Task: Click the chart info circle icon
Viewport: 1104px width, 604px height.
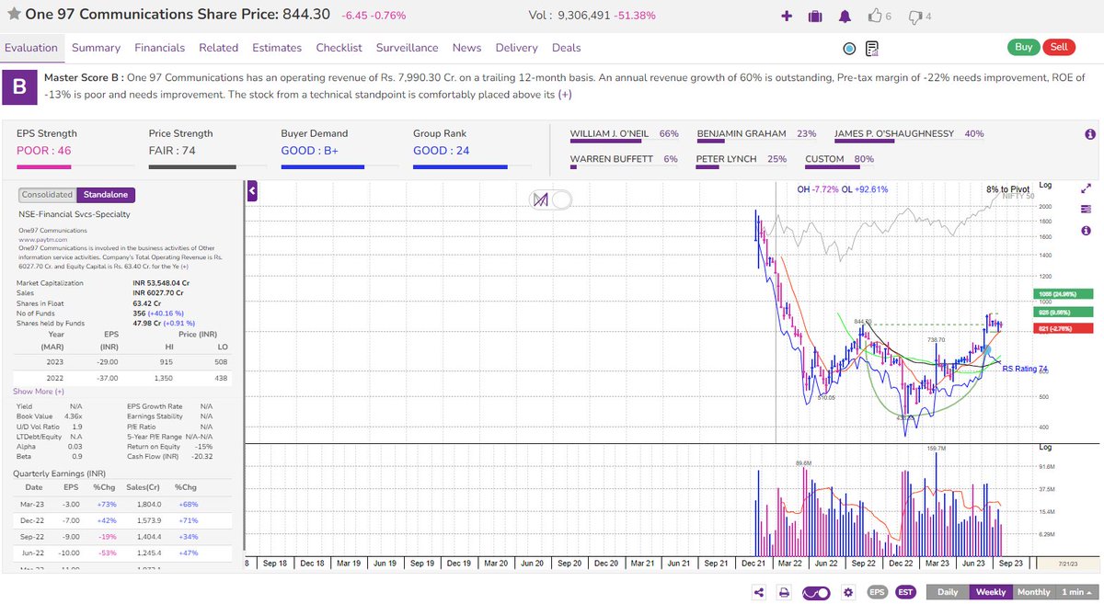Action: click(x=1087, y=231)
